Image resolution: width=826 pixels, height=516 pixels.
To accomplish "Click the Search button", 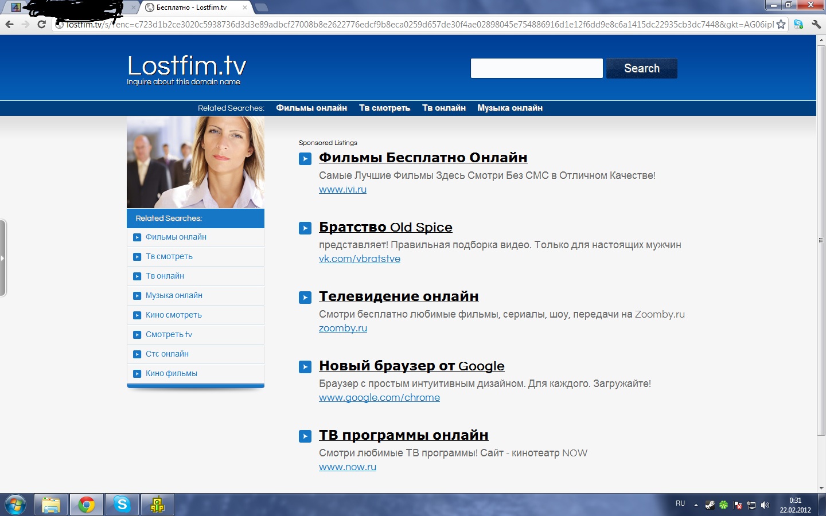I will pyautogui.click(x=642, y=68).
